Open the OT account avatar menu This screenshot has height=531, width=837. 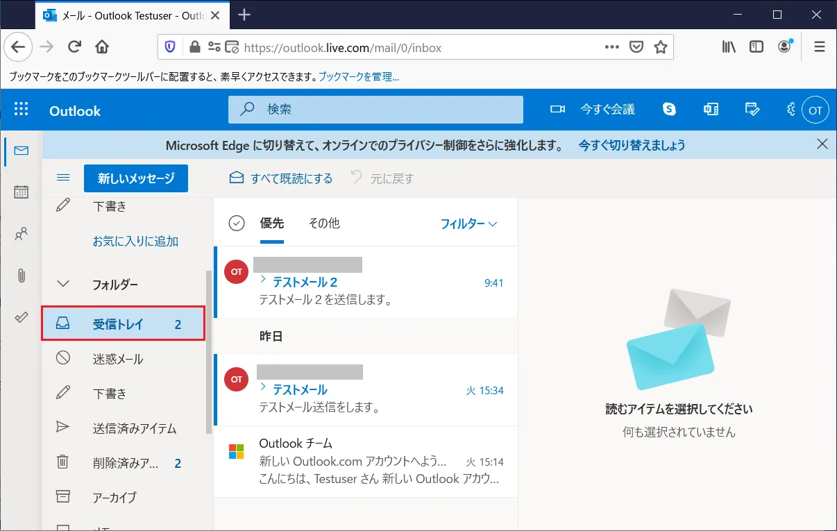(x=815, y=110)
